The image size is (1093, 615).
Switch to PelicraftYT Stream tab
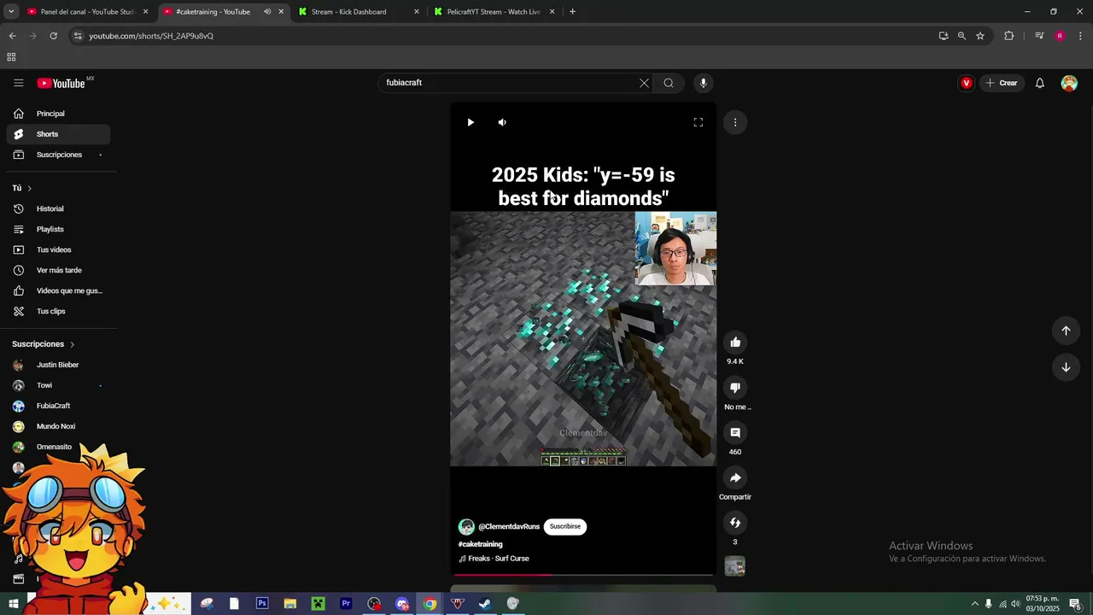494,12
